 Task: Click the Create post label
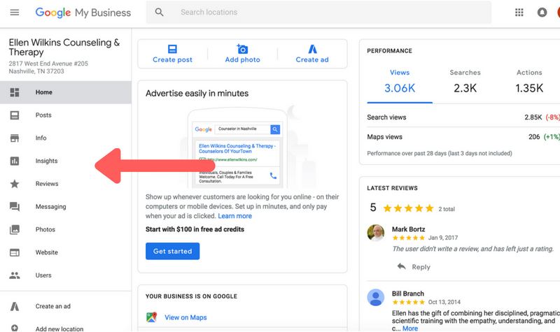172,59
